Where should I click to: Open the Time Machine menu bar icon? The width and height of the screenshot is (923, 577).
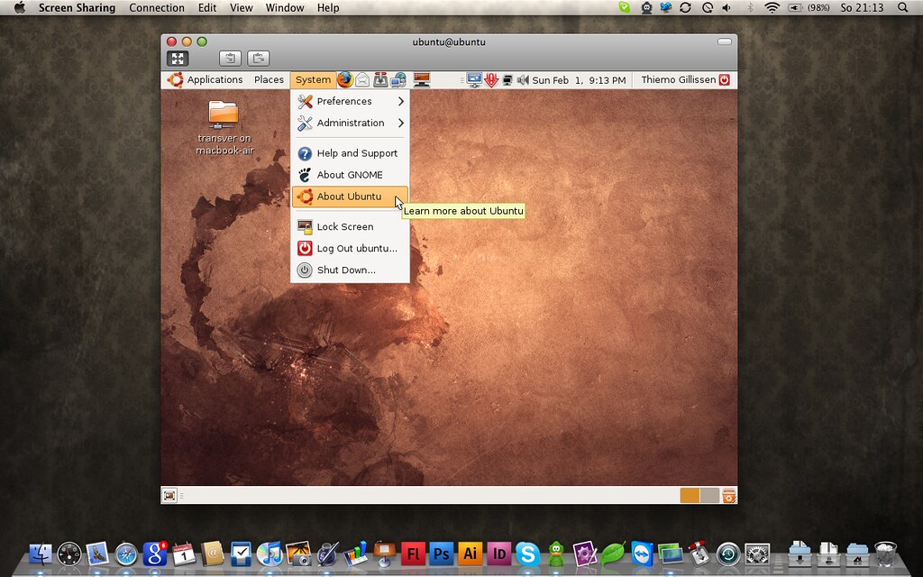coord(707,7)
